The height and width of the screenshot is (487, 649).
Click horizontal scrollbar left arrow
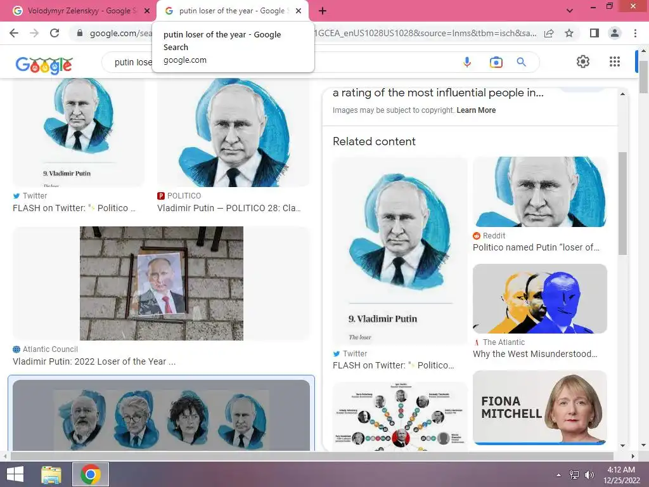tap(5, 456)
